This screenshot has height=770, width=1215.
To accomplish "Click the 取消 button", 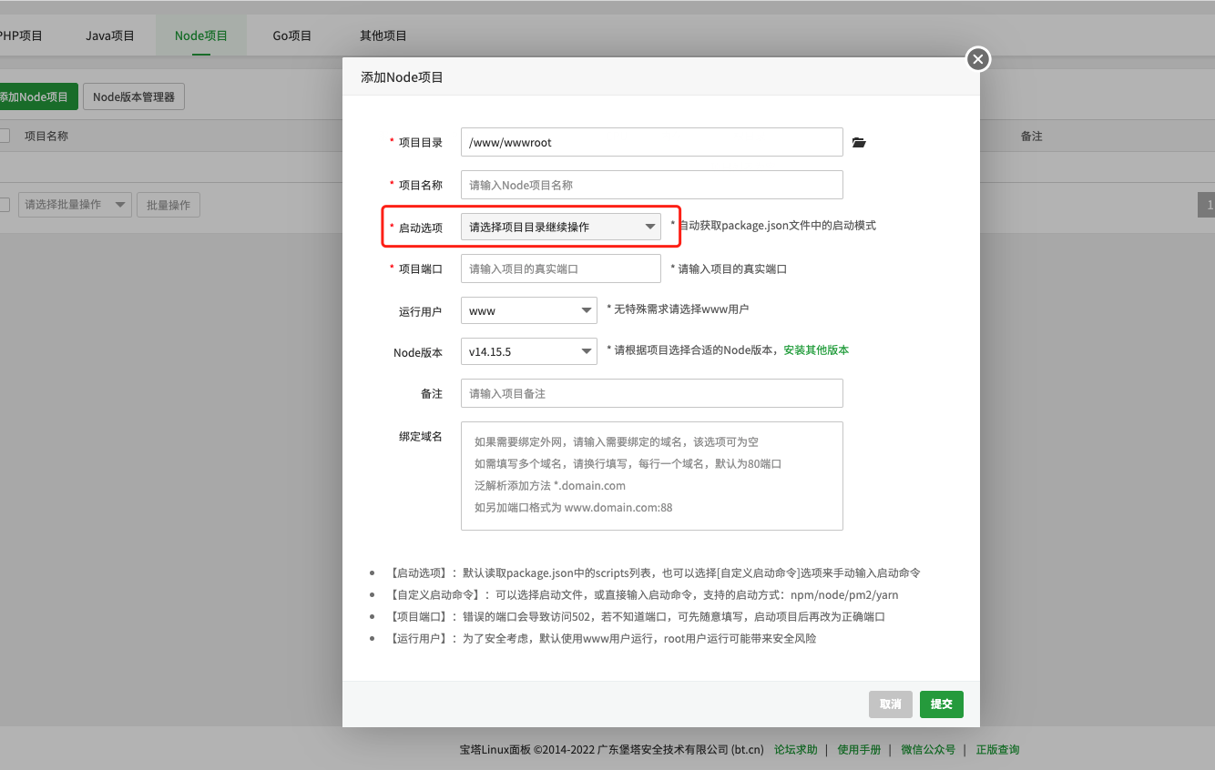I will [x=891, y=704].
